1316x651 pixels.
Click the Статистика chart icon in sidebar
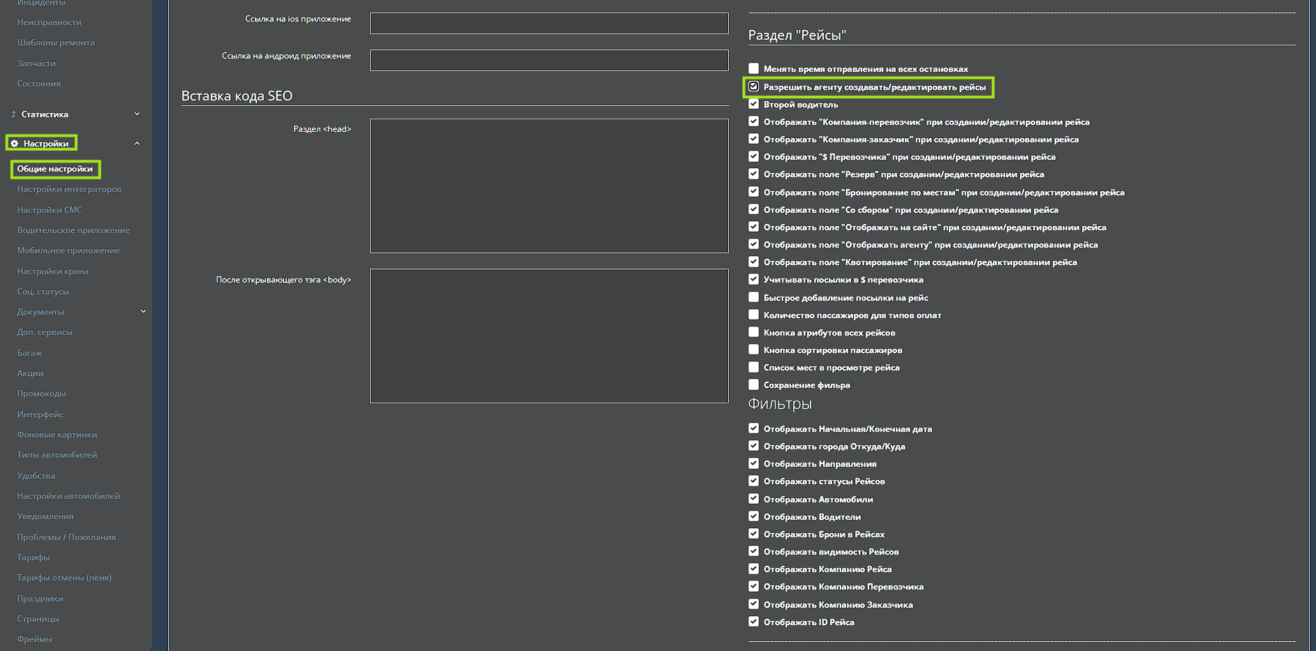coord(13,114)
